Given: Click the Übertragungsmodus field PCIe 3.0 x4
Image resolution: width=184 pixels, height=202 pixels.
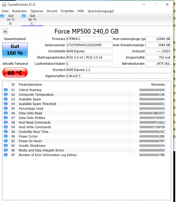Looking at the screenshot, I should [89, 58].
